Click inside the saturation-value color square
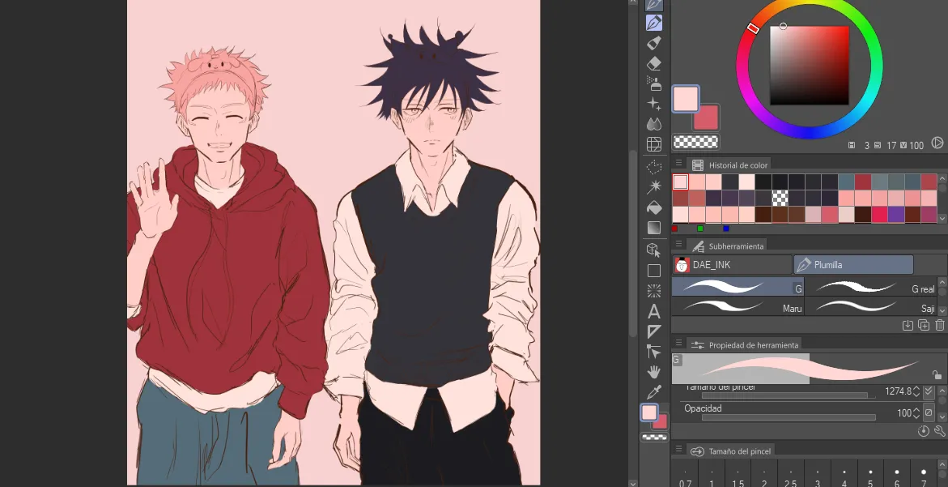Screen dimensions: 948x487 809,66
